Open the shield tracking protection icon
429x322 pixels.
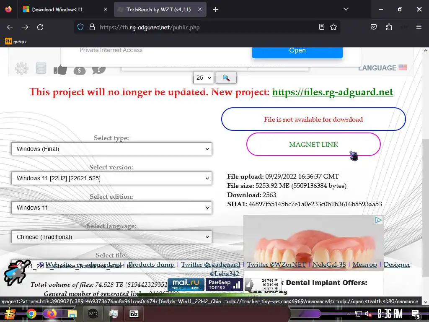(80, 27)
